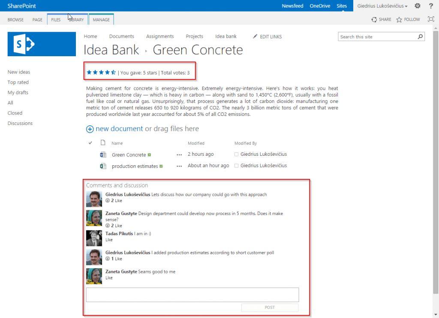Click the search magnifier in the search box
Image resolution: width=439 pixels, height=318 pixels.
click(x=420, y=37)
